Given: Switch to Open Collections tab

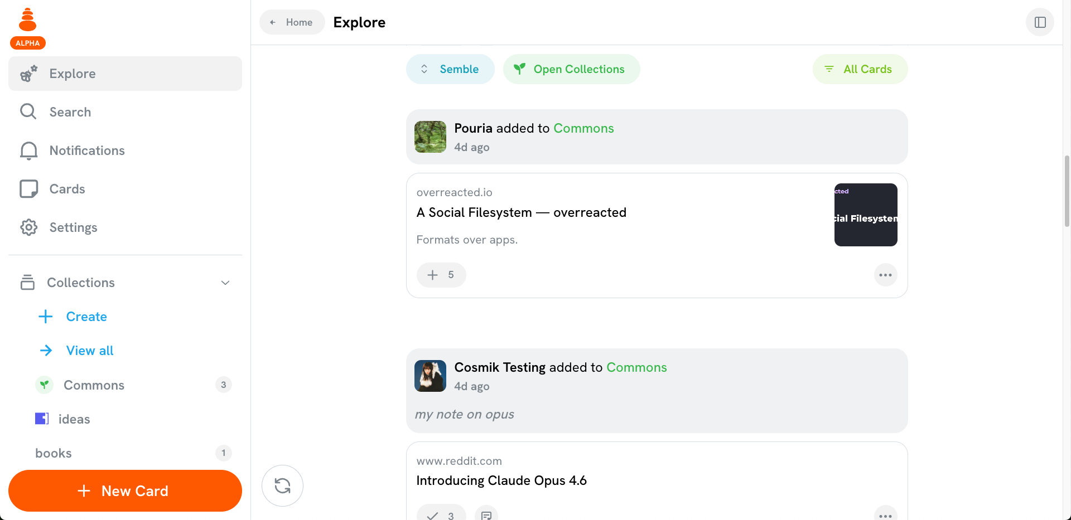Looking at the screenshot, I should tap(571, 69).
